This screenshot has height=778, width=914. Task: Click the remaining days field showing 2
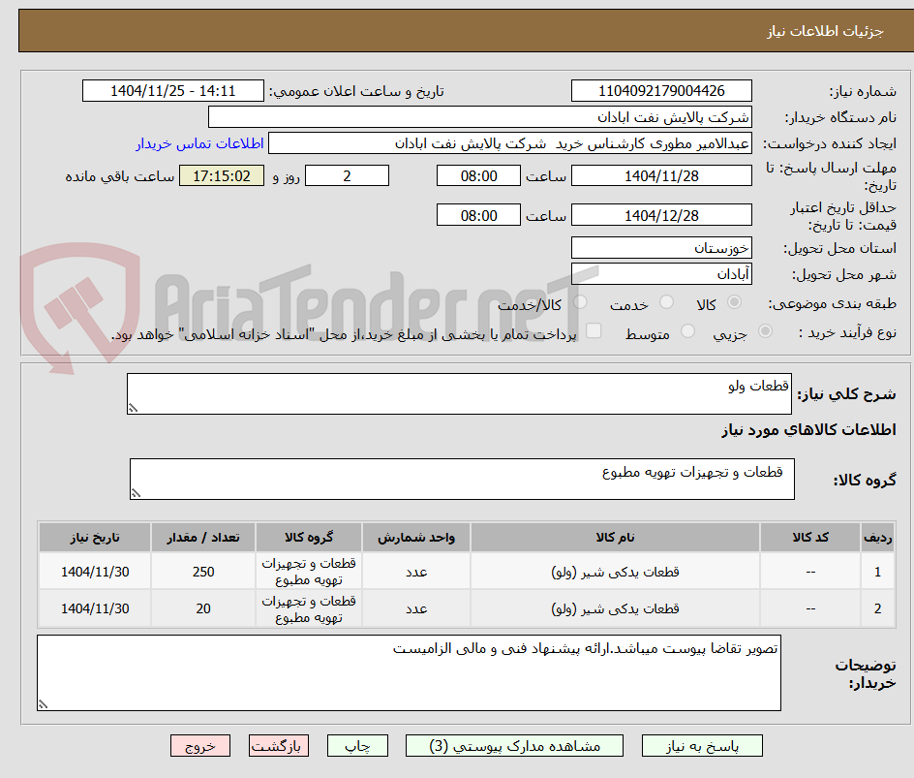point(347,175)
